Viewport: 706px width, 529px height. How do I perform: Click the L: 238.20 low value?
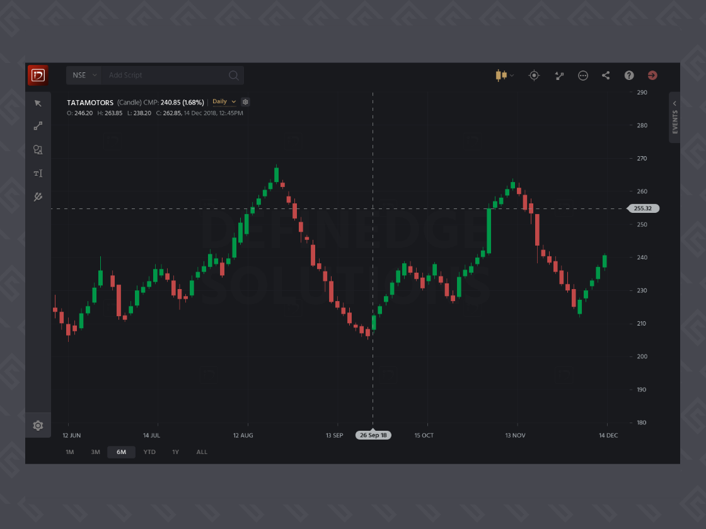coord(139,113)
